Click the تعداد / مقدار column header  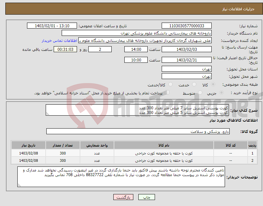(x=63, y=145)
